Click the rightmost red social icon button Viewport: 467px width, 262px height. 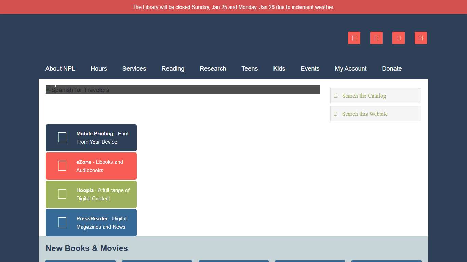pyautogui.click(x=421, y=38)
